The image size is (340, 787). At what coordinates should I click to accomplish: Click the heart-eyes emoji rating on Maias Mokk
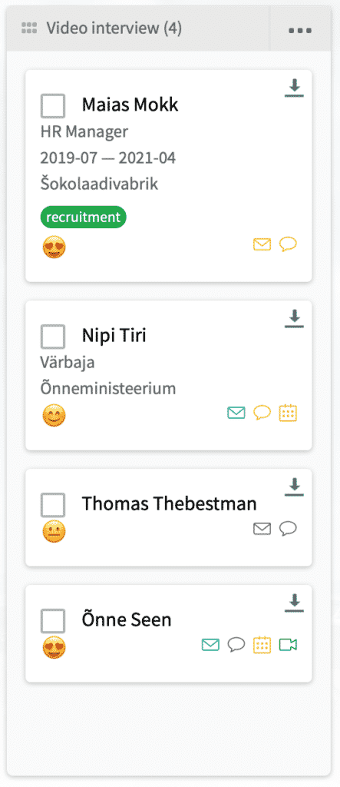point(54,247)
